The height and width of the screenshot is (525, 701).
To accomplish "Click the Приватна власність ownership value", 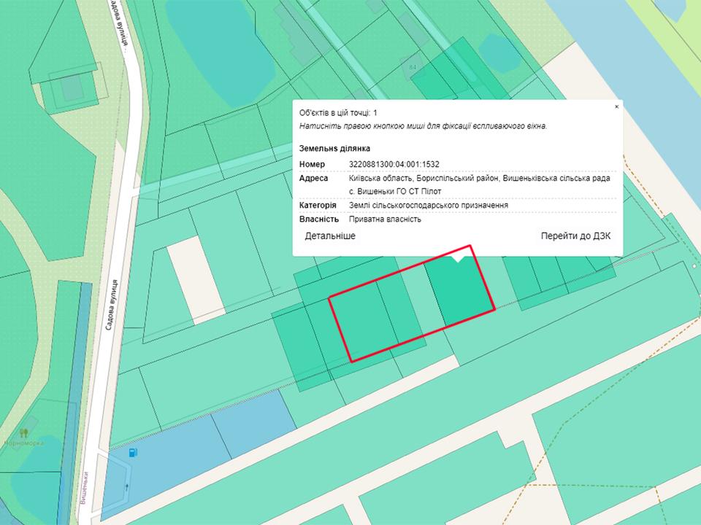I will pyautogui.click(x=385, y=219).
